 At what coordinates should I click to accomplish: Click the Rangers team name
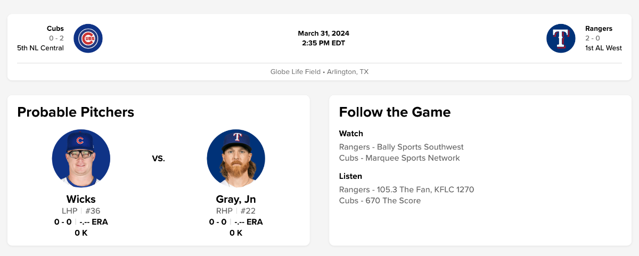tap(599, 29)
